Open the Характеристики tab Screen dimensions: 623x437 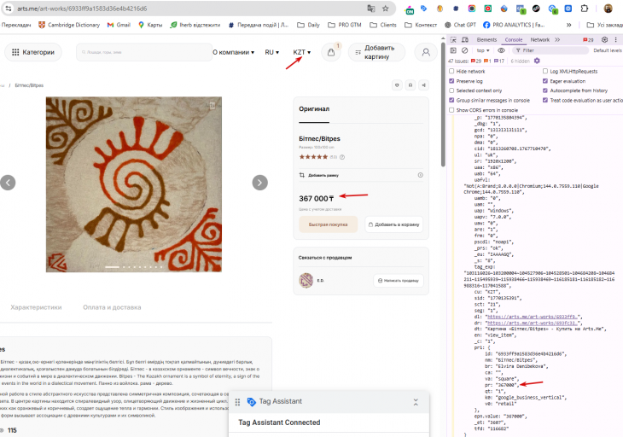(x=36, y=307)
